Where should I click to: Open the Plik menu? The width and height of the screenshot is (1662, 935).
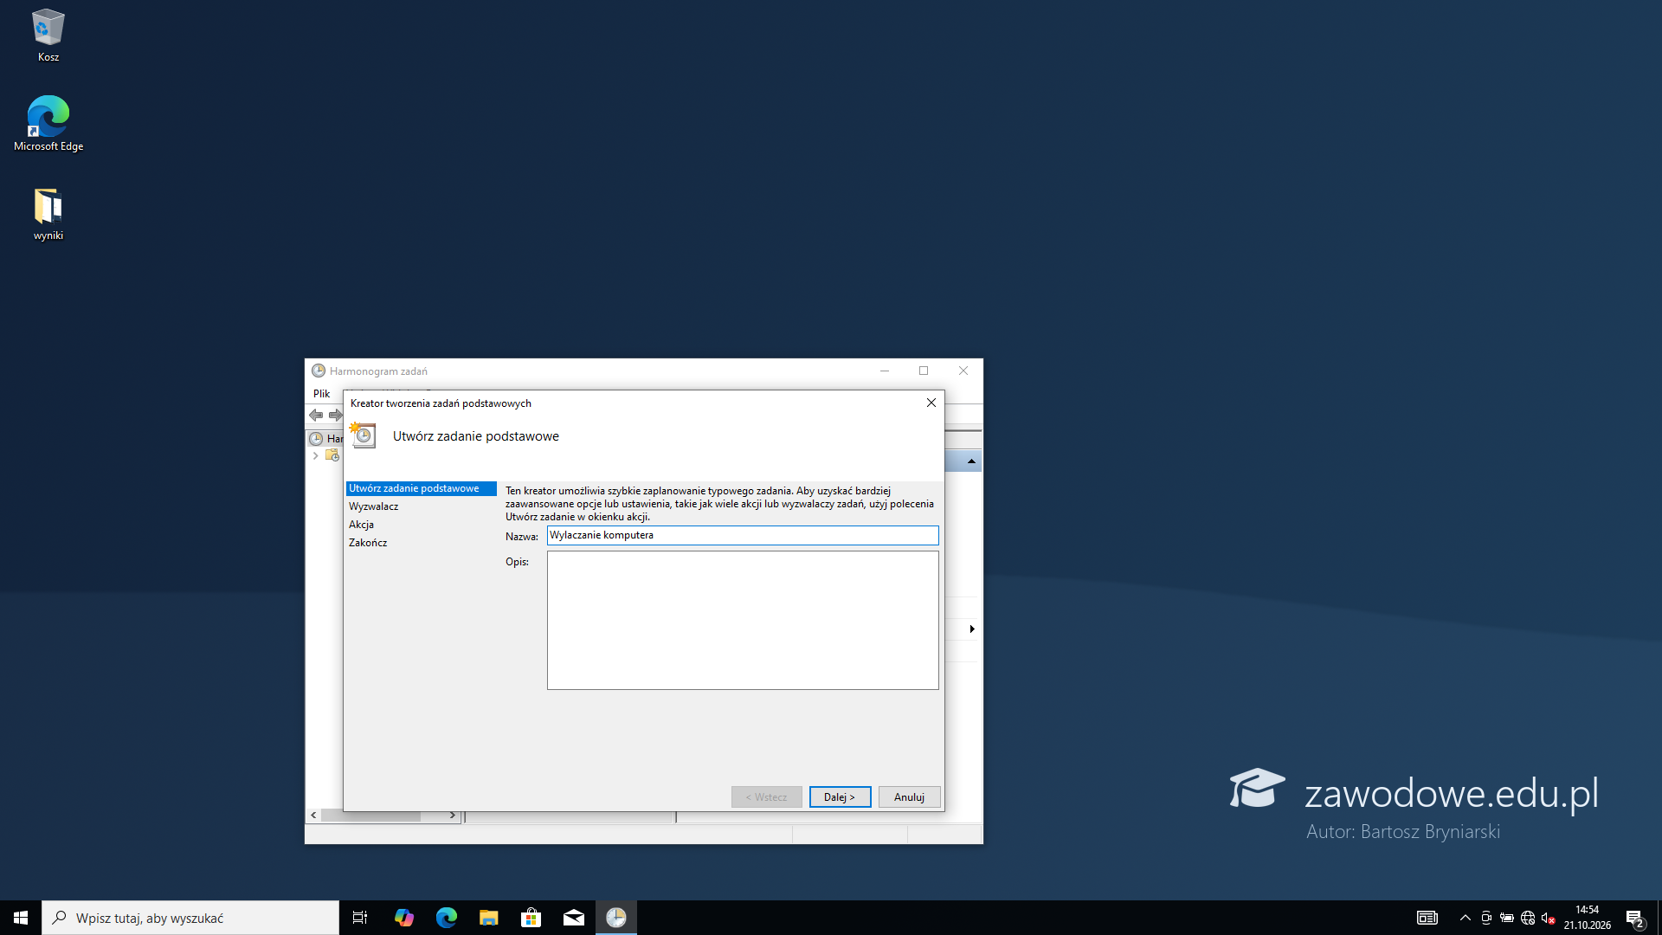321,394
